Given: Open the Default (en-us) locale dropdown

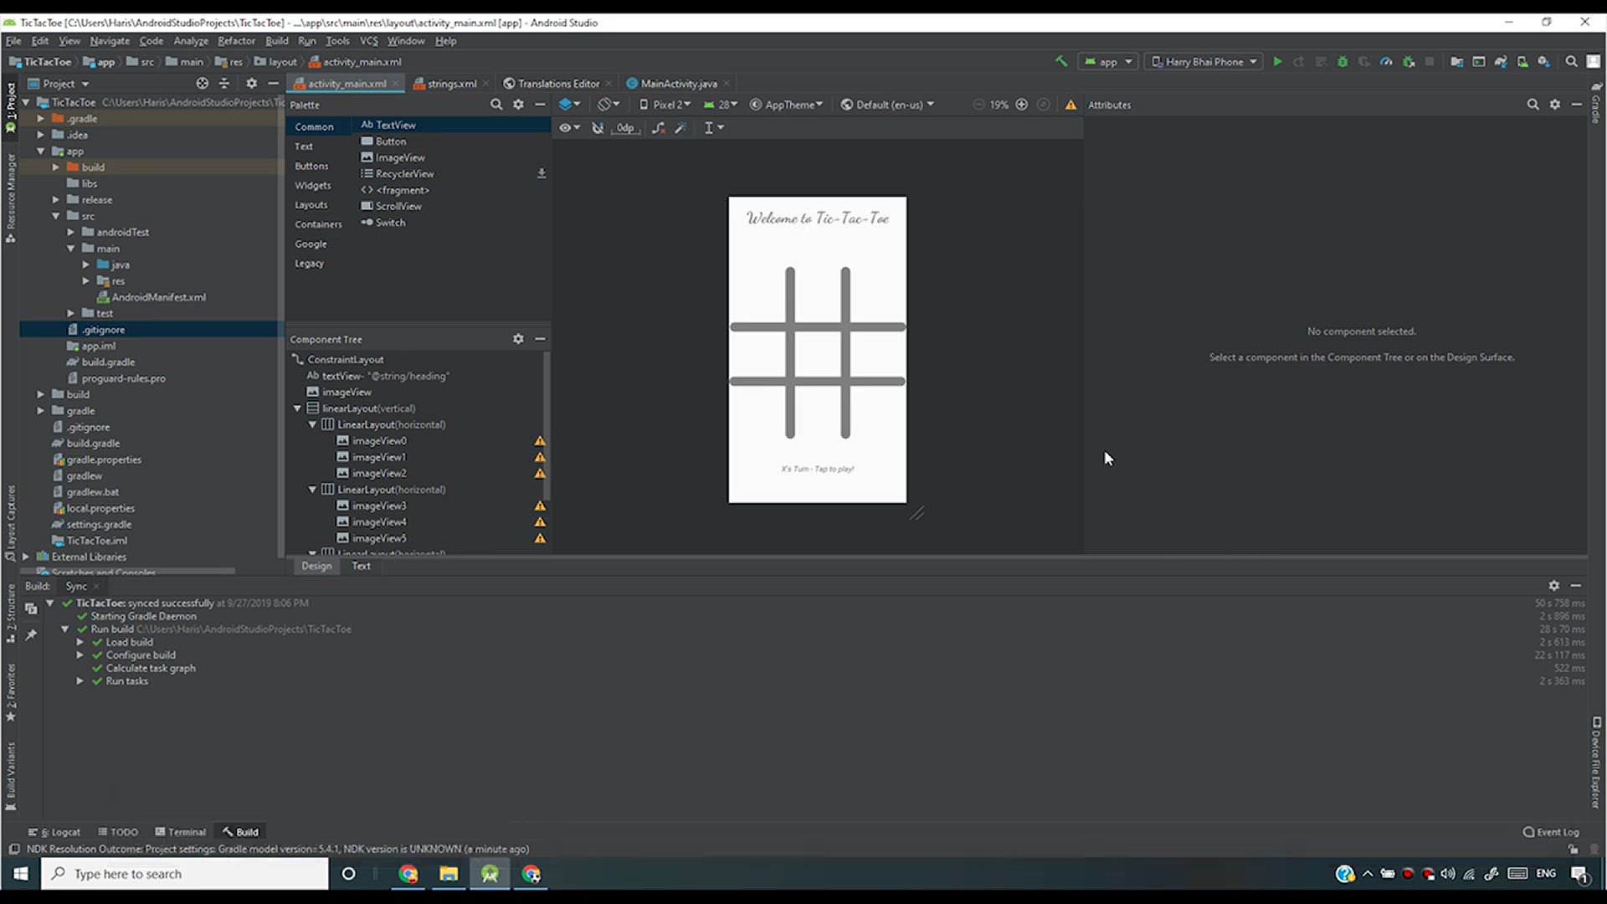Looking at the screenshot, I should 887,105.
